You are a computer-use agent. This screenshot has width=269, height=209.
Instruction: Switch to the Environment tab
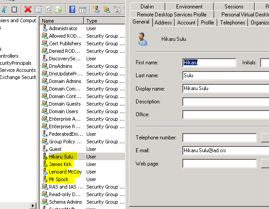pos(189,7)
